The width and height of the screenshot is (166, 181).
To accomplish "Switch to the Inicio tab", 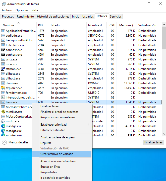I will (76, 17).
